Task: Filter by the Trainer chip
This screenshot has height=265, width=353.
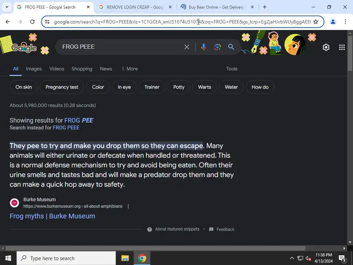Action: (x=152, y=87)
